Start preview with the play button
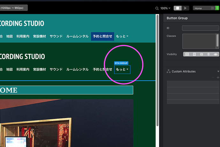 pos(185,8)
